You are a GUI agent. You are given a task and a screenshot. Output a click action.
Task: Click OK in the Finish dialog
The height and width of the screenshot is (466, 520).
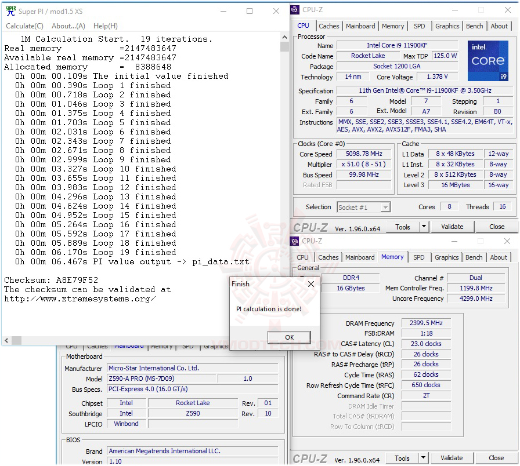(x=289, y=337)
